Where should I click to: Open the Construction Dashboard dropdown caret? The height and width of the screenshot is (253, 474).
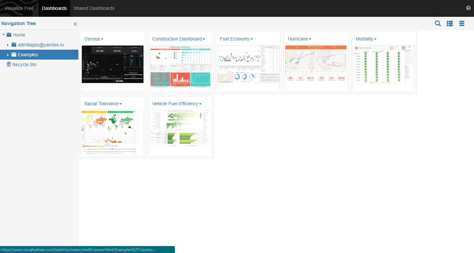(204, 39)
